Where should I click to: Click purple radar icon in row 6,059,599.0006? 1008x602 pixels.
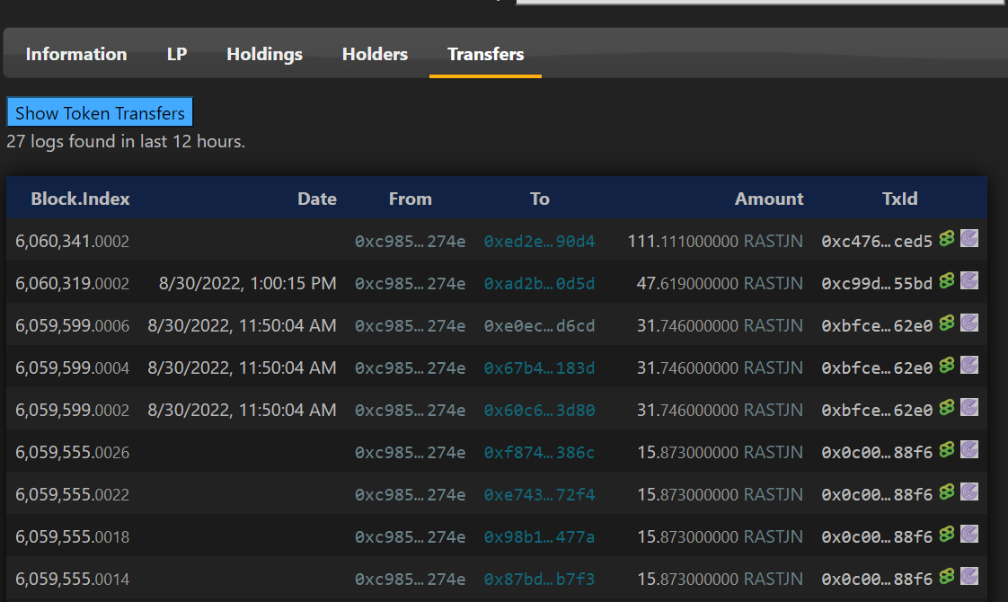(969, 323)
